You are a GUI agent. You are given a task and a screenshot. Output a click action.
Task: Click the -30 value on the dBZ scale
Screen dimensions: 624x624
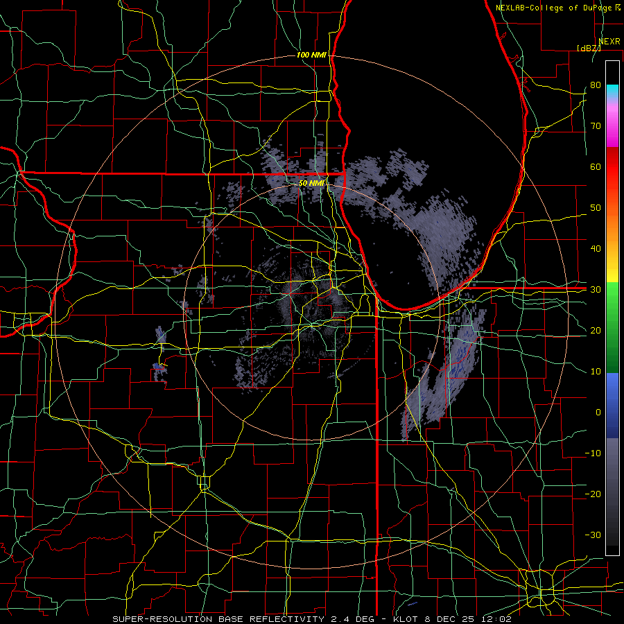(x=593, y=535)
